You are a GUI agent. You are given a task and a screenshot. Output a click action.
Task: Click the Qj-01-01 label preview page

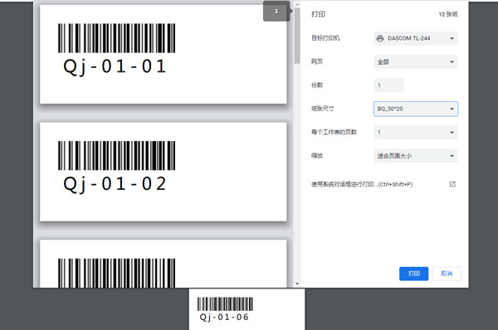point(164,54)
